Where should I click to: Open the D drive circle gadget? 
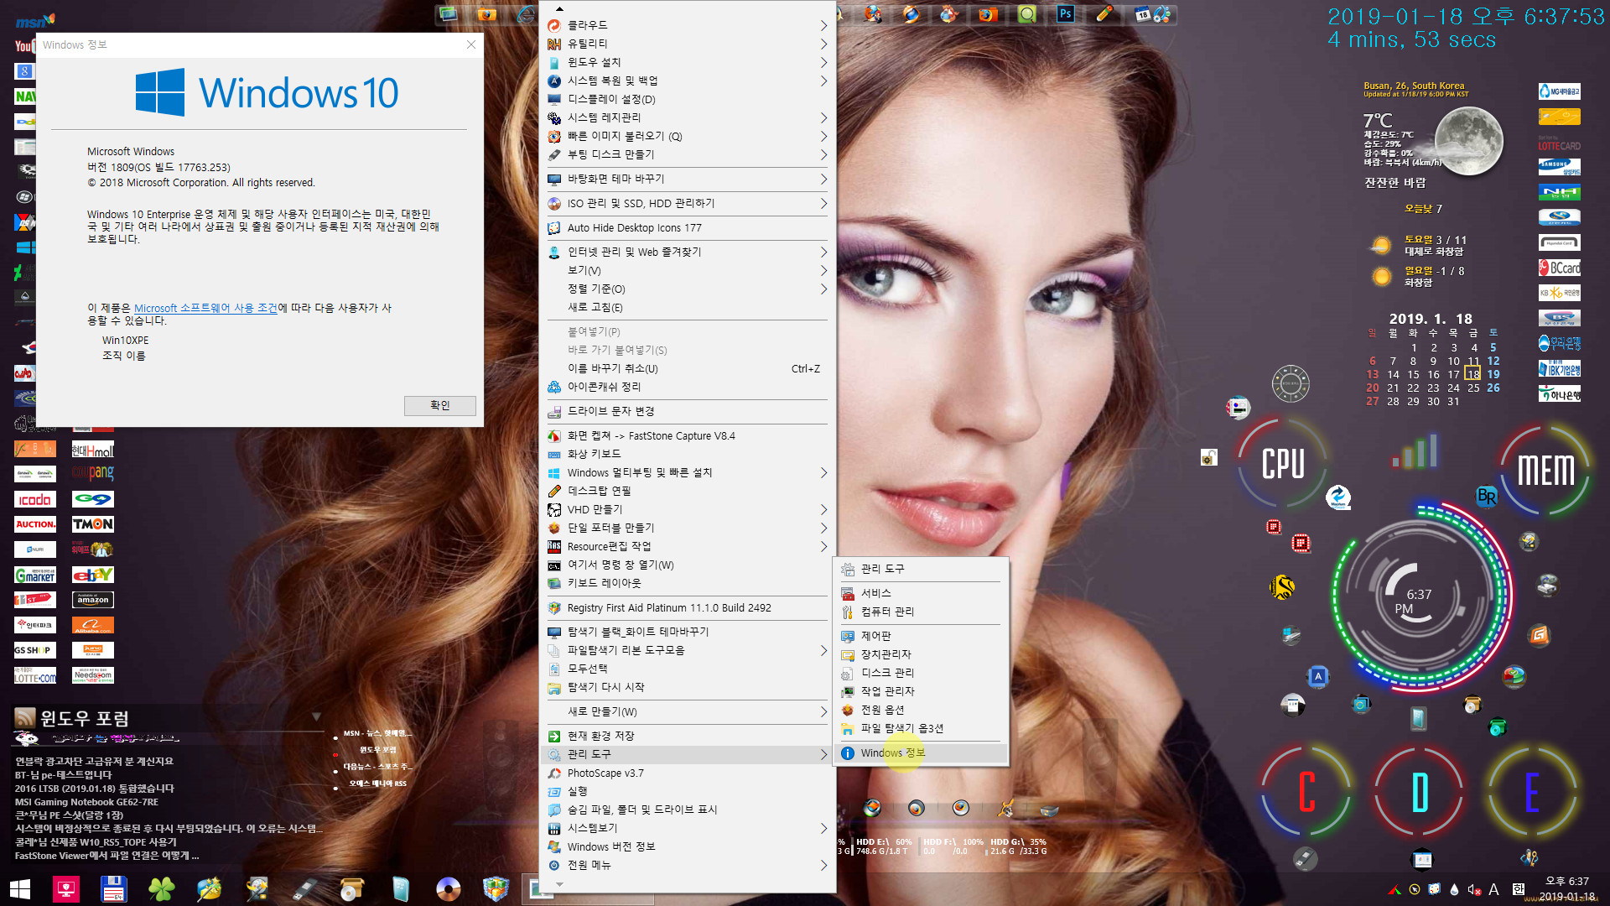1420,791
